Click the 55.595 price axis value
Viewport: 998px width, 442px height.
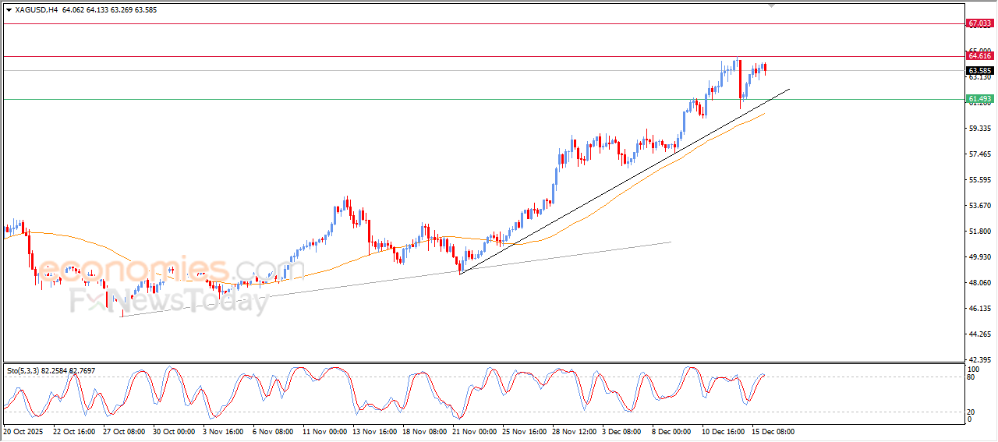coord(979,180)
